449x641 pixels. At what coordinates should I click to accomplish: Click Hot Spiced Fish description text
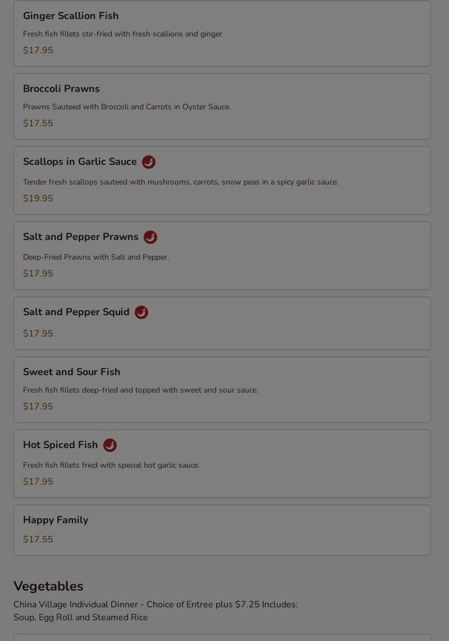point(111,465)
